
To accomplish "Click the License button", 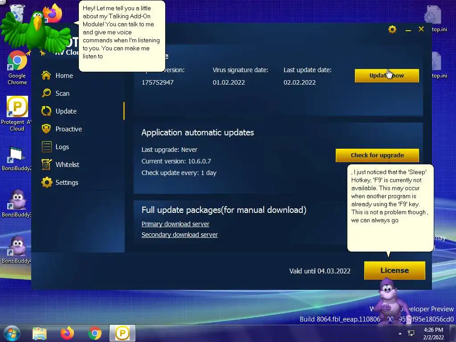I will point(395,270).
